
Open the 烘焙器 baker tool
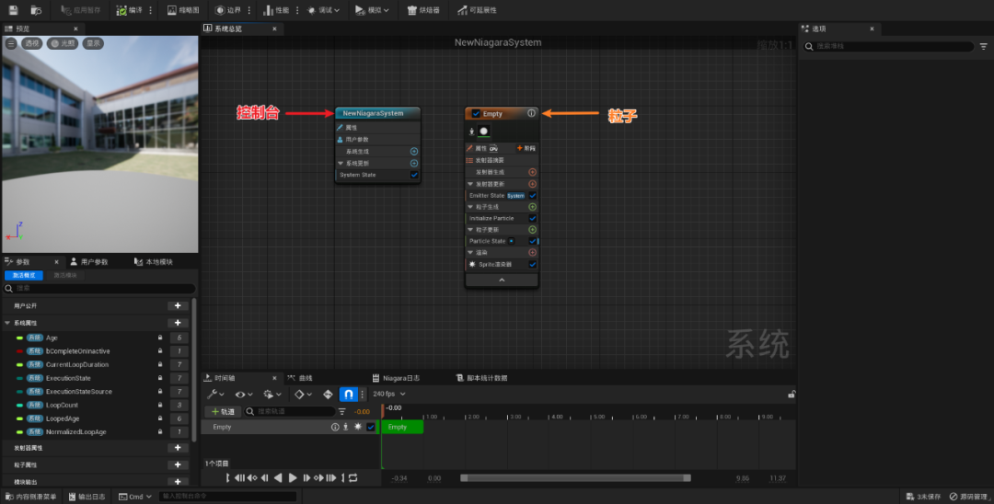pyautogui.click(x=423, y=10)
